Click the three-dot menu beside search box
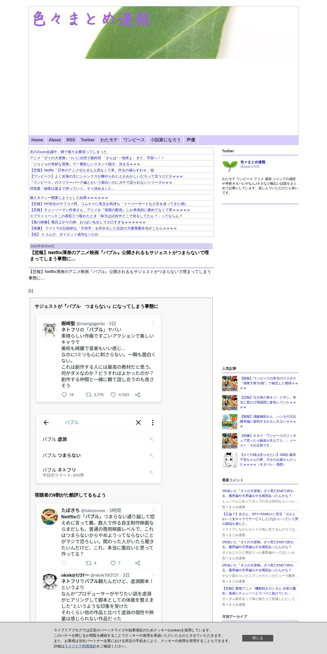This screenshot has width=327, height=654. coord(153,423)
